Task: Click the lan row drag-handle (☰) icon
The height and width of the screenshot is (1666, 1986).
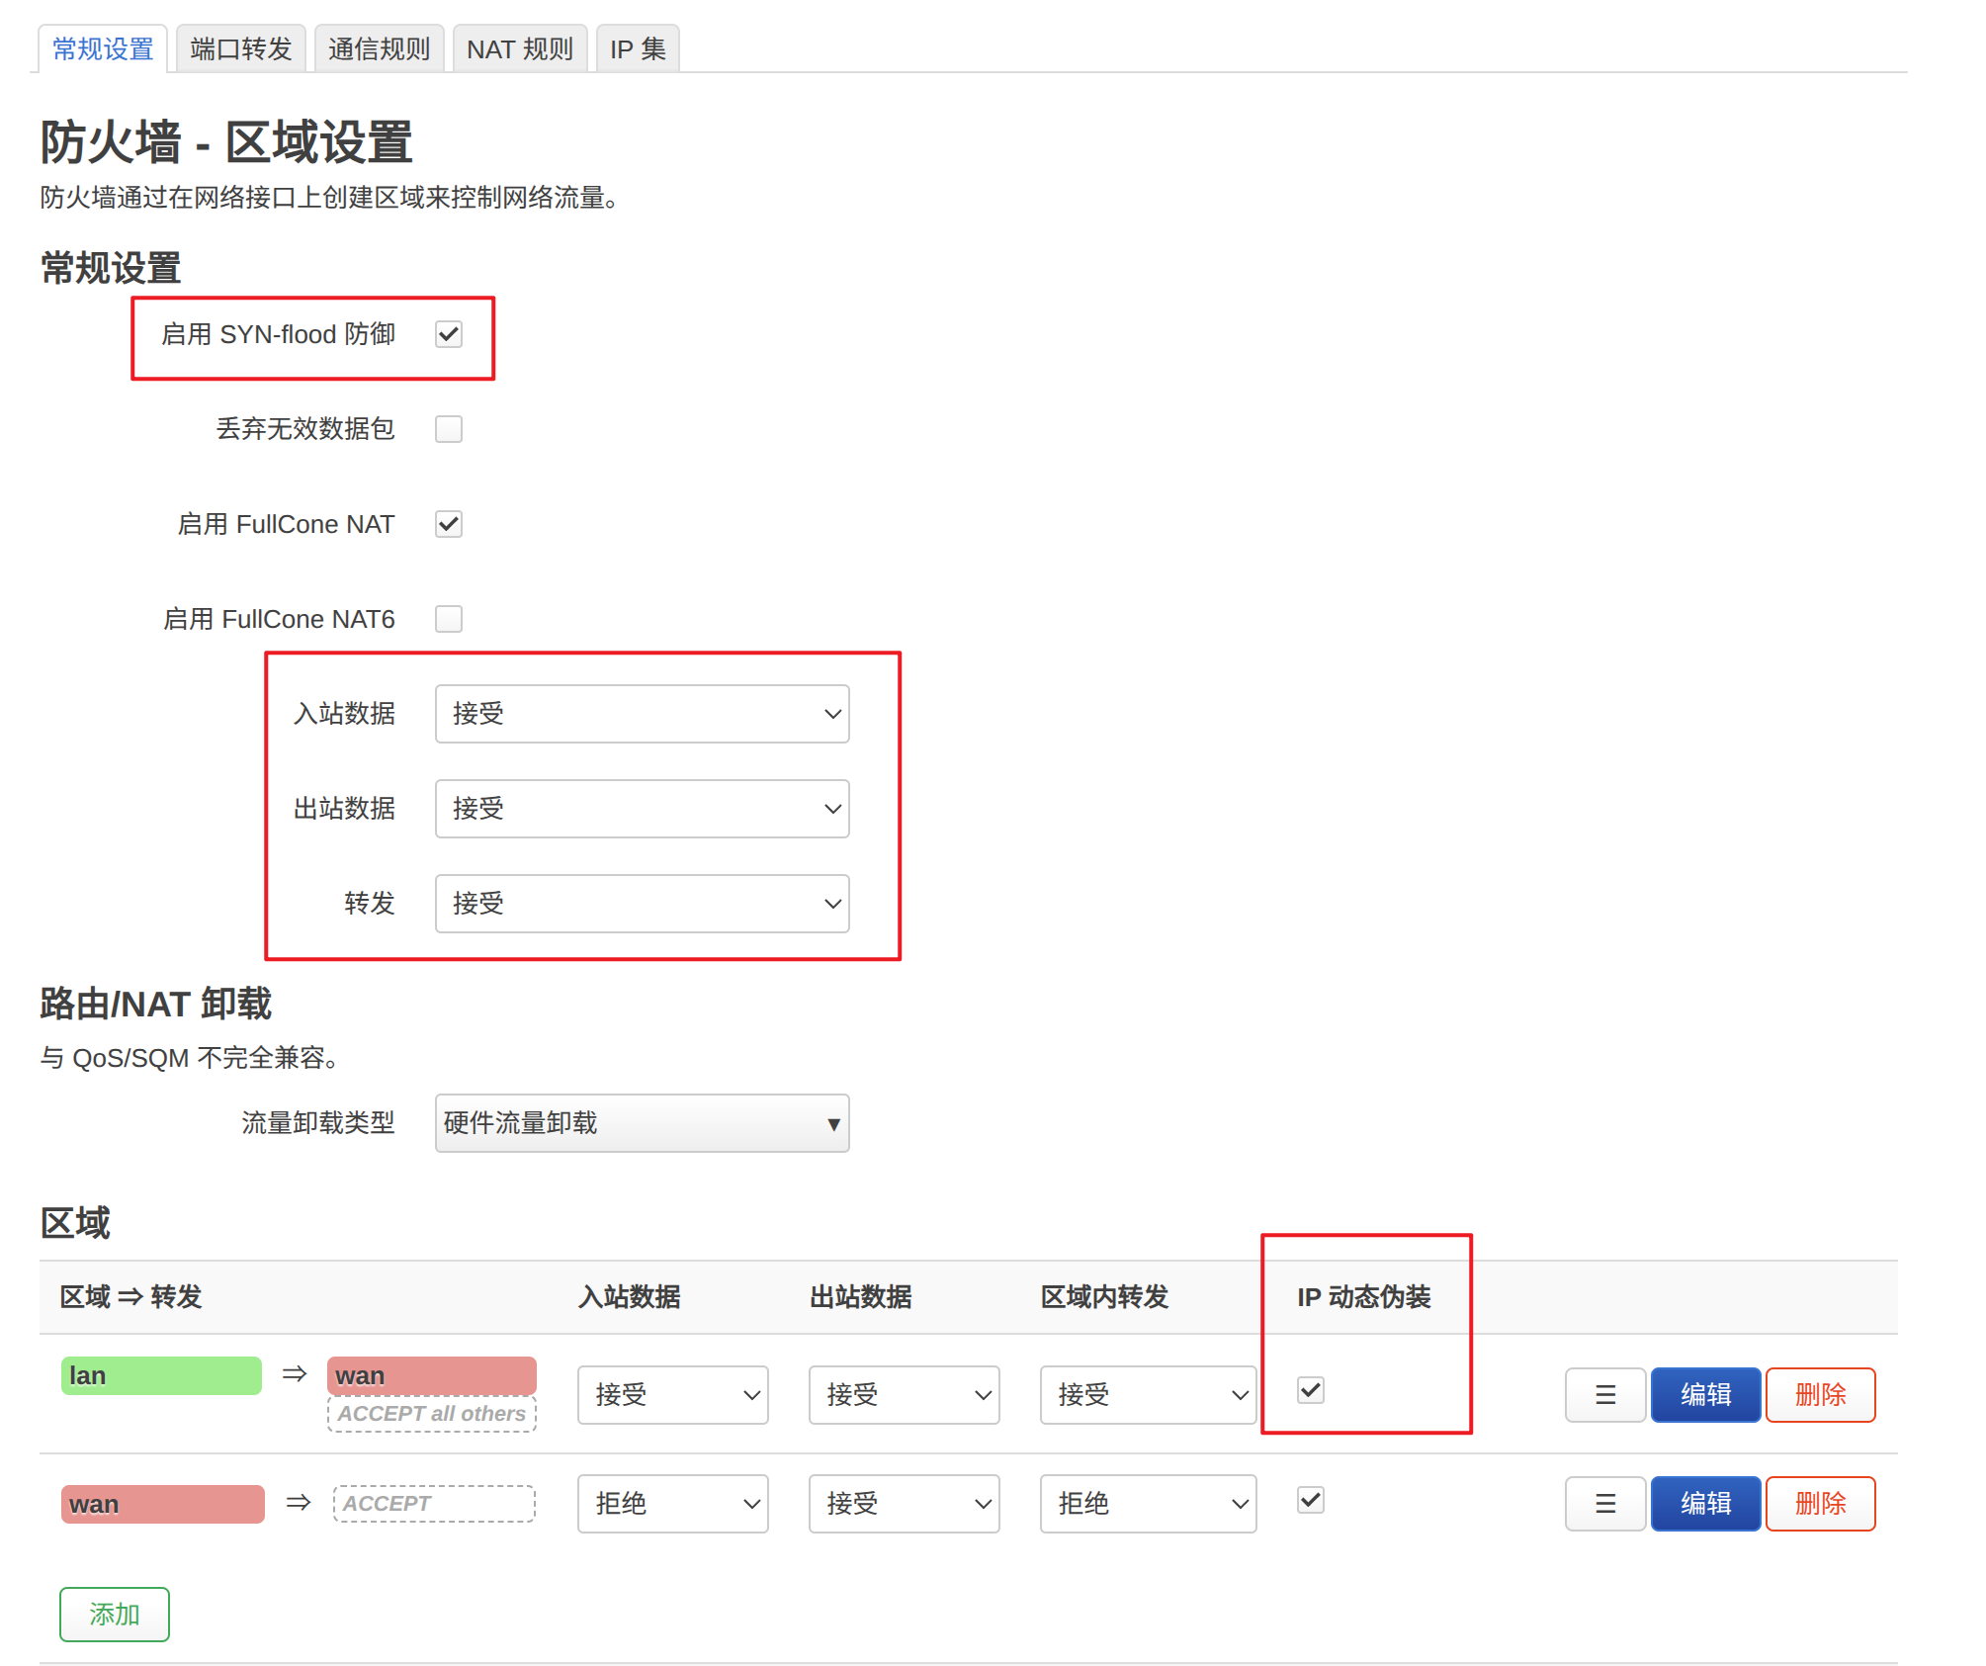Action: point(1604,1394)
